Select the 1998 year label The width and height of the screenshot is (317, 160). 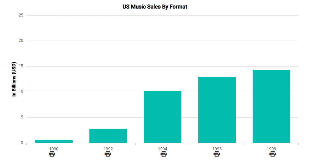coord(271,149)
